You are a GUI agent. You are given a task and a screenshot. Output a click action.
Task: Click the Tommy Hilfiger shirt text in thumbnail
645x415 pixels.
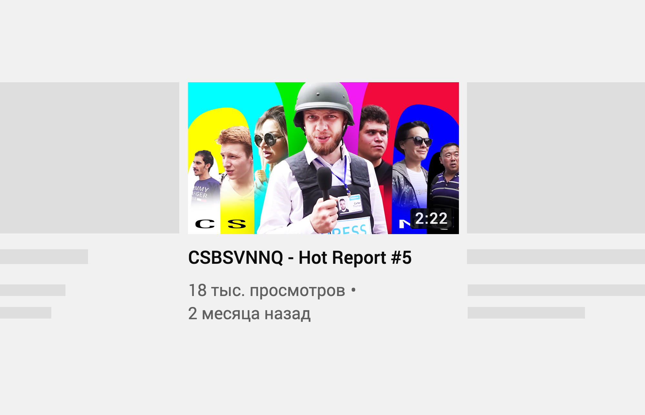(200, 192)
